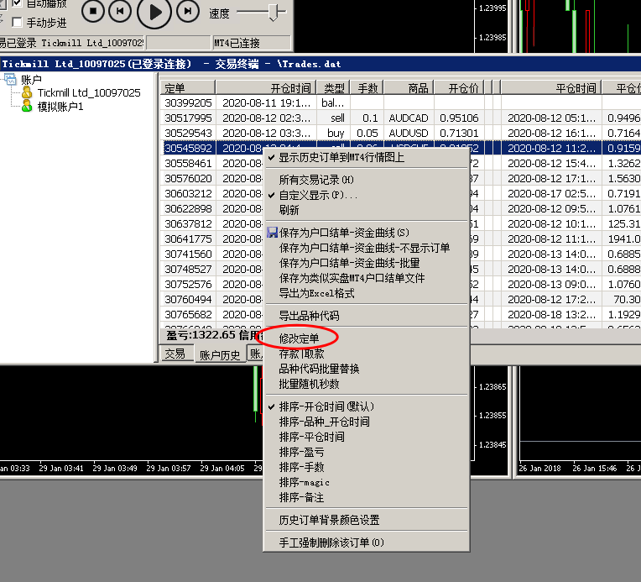Screen dimensions: 641x582
Task: Switch to the 交易 tab
Action: (175, 354)
